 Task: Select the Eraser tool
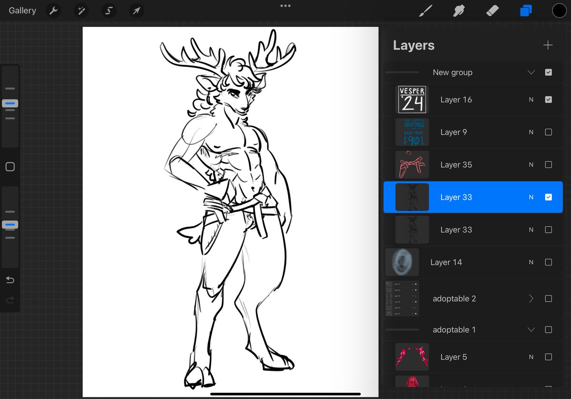[x=492, y=10]
